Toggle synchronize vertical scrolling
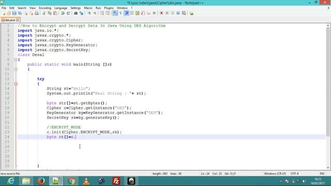331x186 pixels. click(x=102, y=13)
